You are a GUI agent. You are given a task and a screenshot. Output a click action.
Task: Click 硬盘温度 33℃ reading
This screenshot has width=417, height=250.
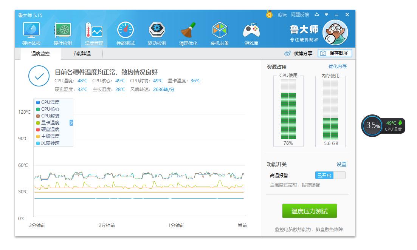tap(71, 90)
